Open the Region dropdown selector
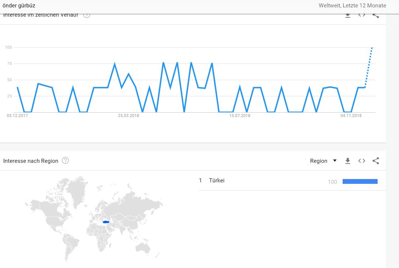 319,161
